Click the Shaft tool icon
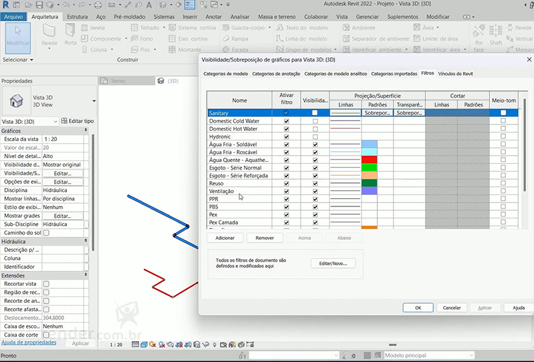 [496, 36]
